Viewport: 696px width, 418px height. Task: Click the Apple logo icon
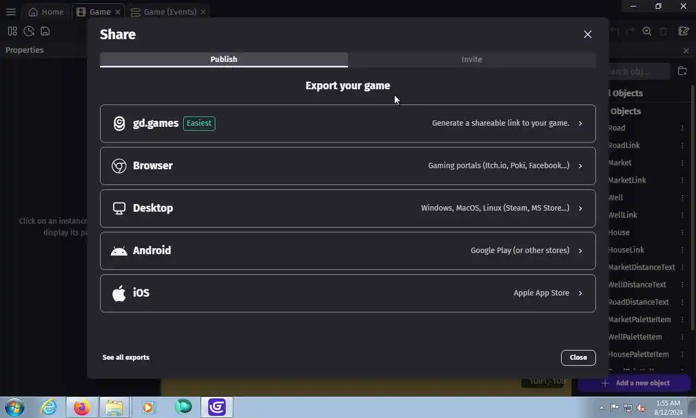tap(119, 293)
